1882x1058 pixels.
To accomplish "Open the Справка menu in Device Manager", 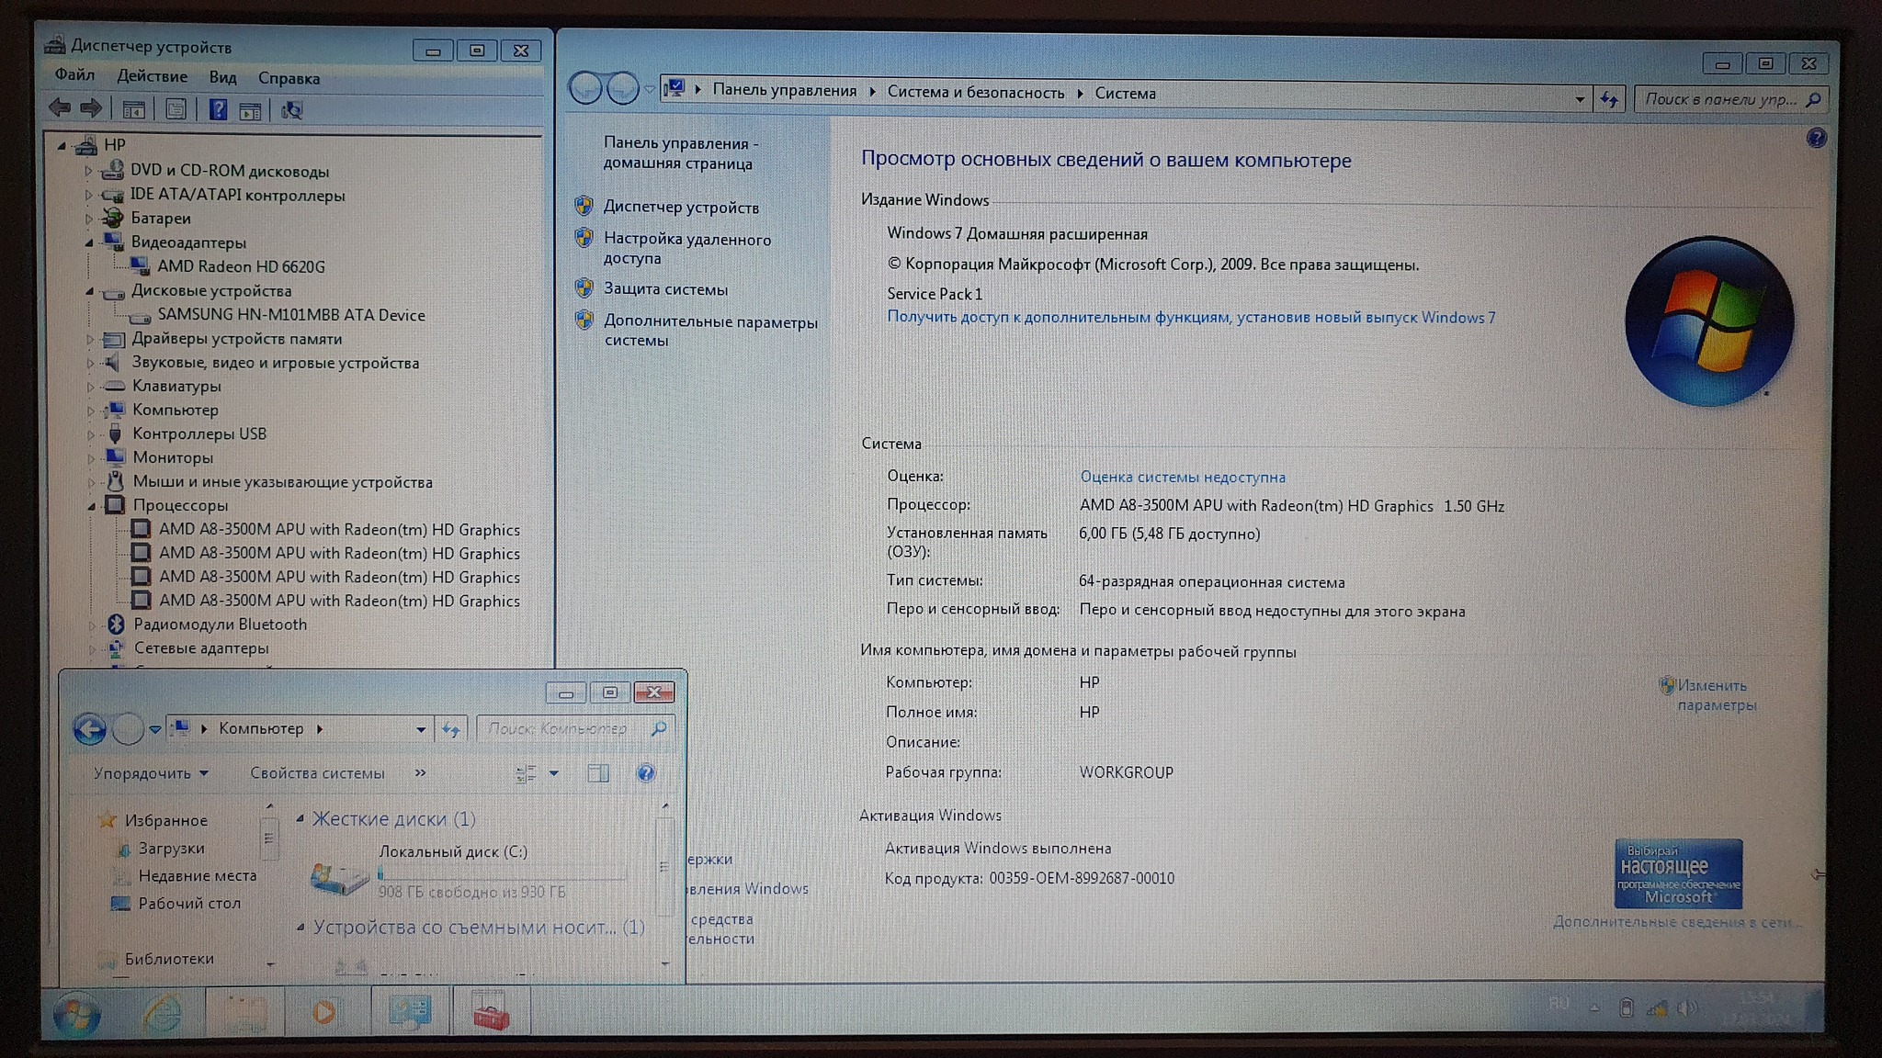I will pyautogui.click(x=289, y=78).
